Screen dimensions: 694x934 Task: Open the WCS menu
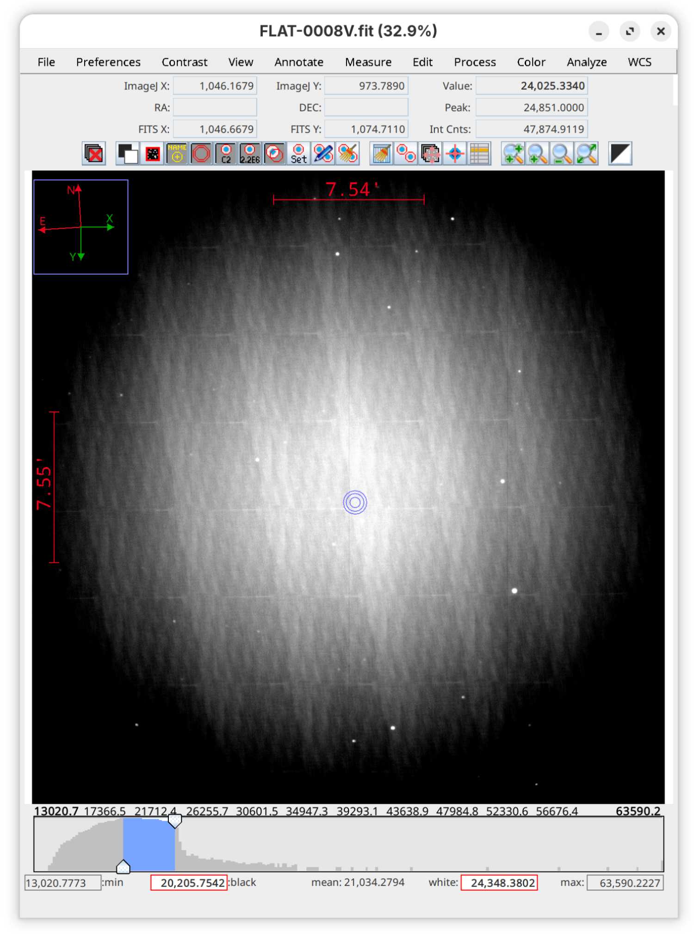coord(639,62)
